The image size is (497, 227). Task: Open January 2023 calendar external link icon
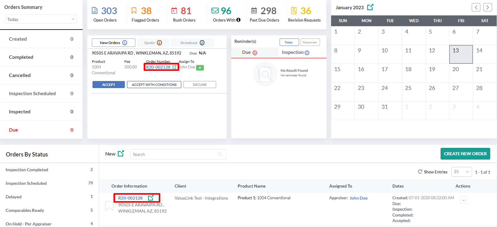tap(370, 7)
